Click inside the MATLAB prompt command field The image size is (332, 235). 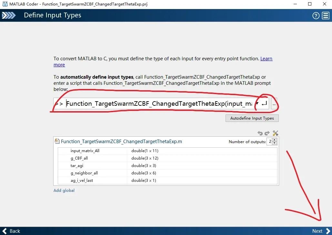159,104
